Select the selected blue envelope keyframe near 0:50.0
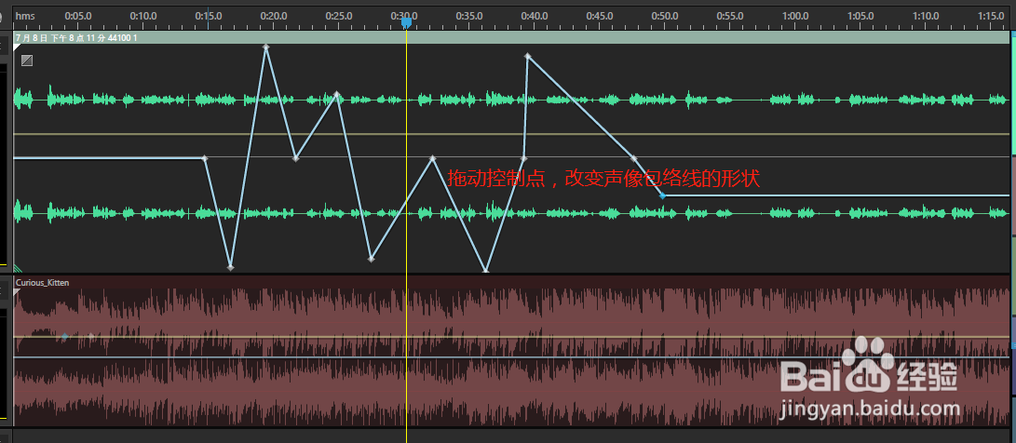1016x443 pixels. tap(662, 195)
